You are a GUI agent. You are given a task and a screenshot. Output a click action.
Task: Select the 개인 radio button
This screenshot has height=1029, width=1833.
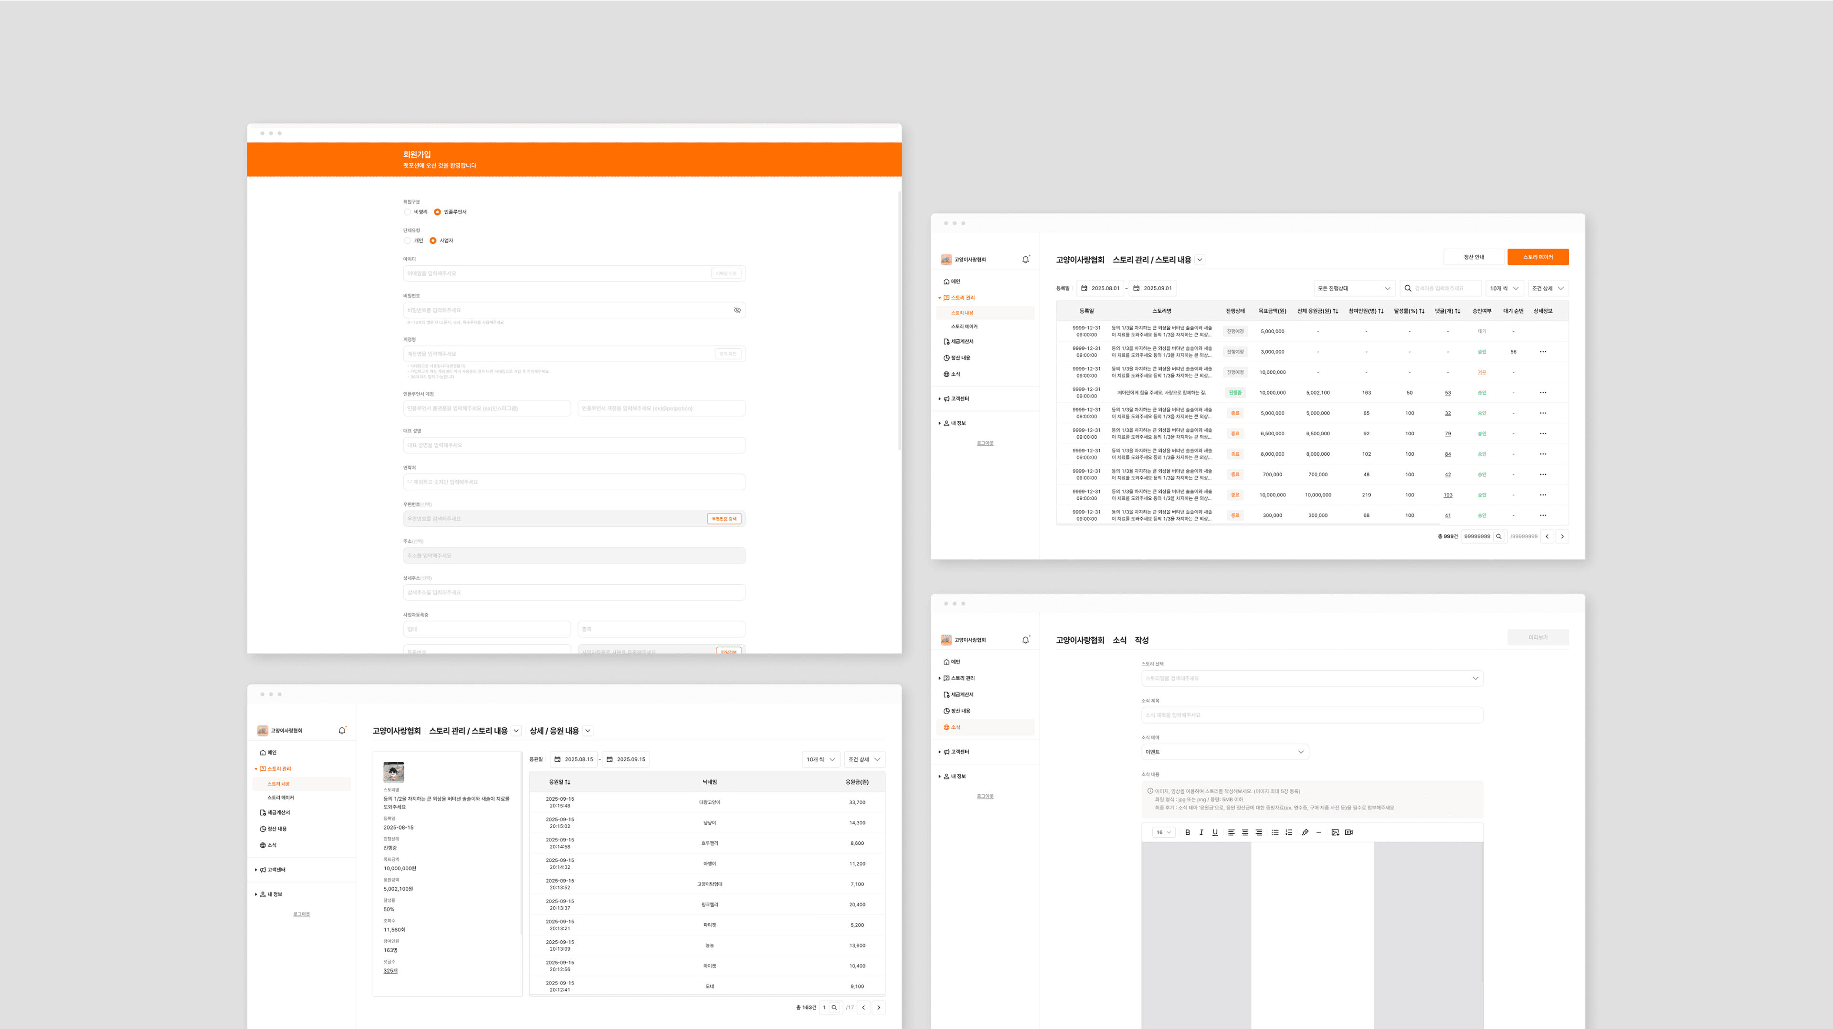tap(408, 241)
